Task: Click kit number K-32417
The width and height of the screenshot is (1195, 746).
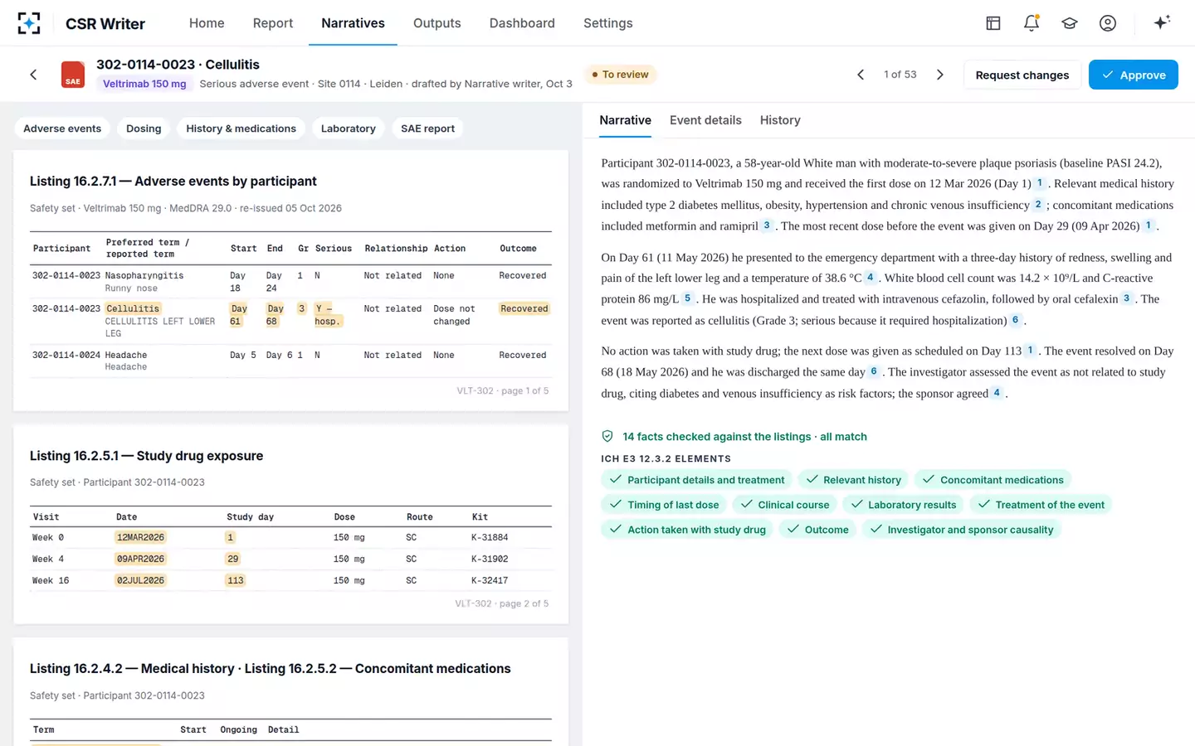Action: tap(490, 580)
